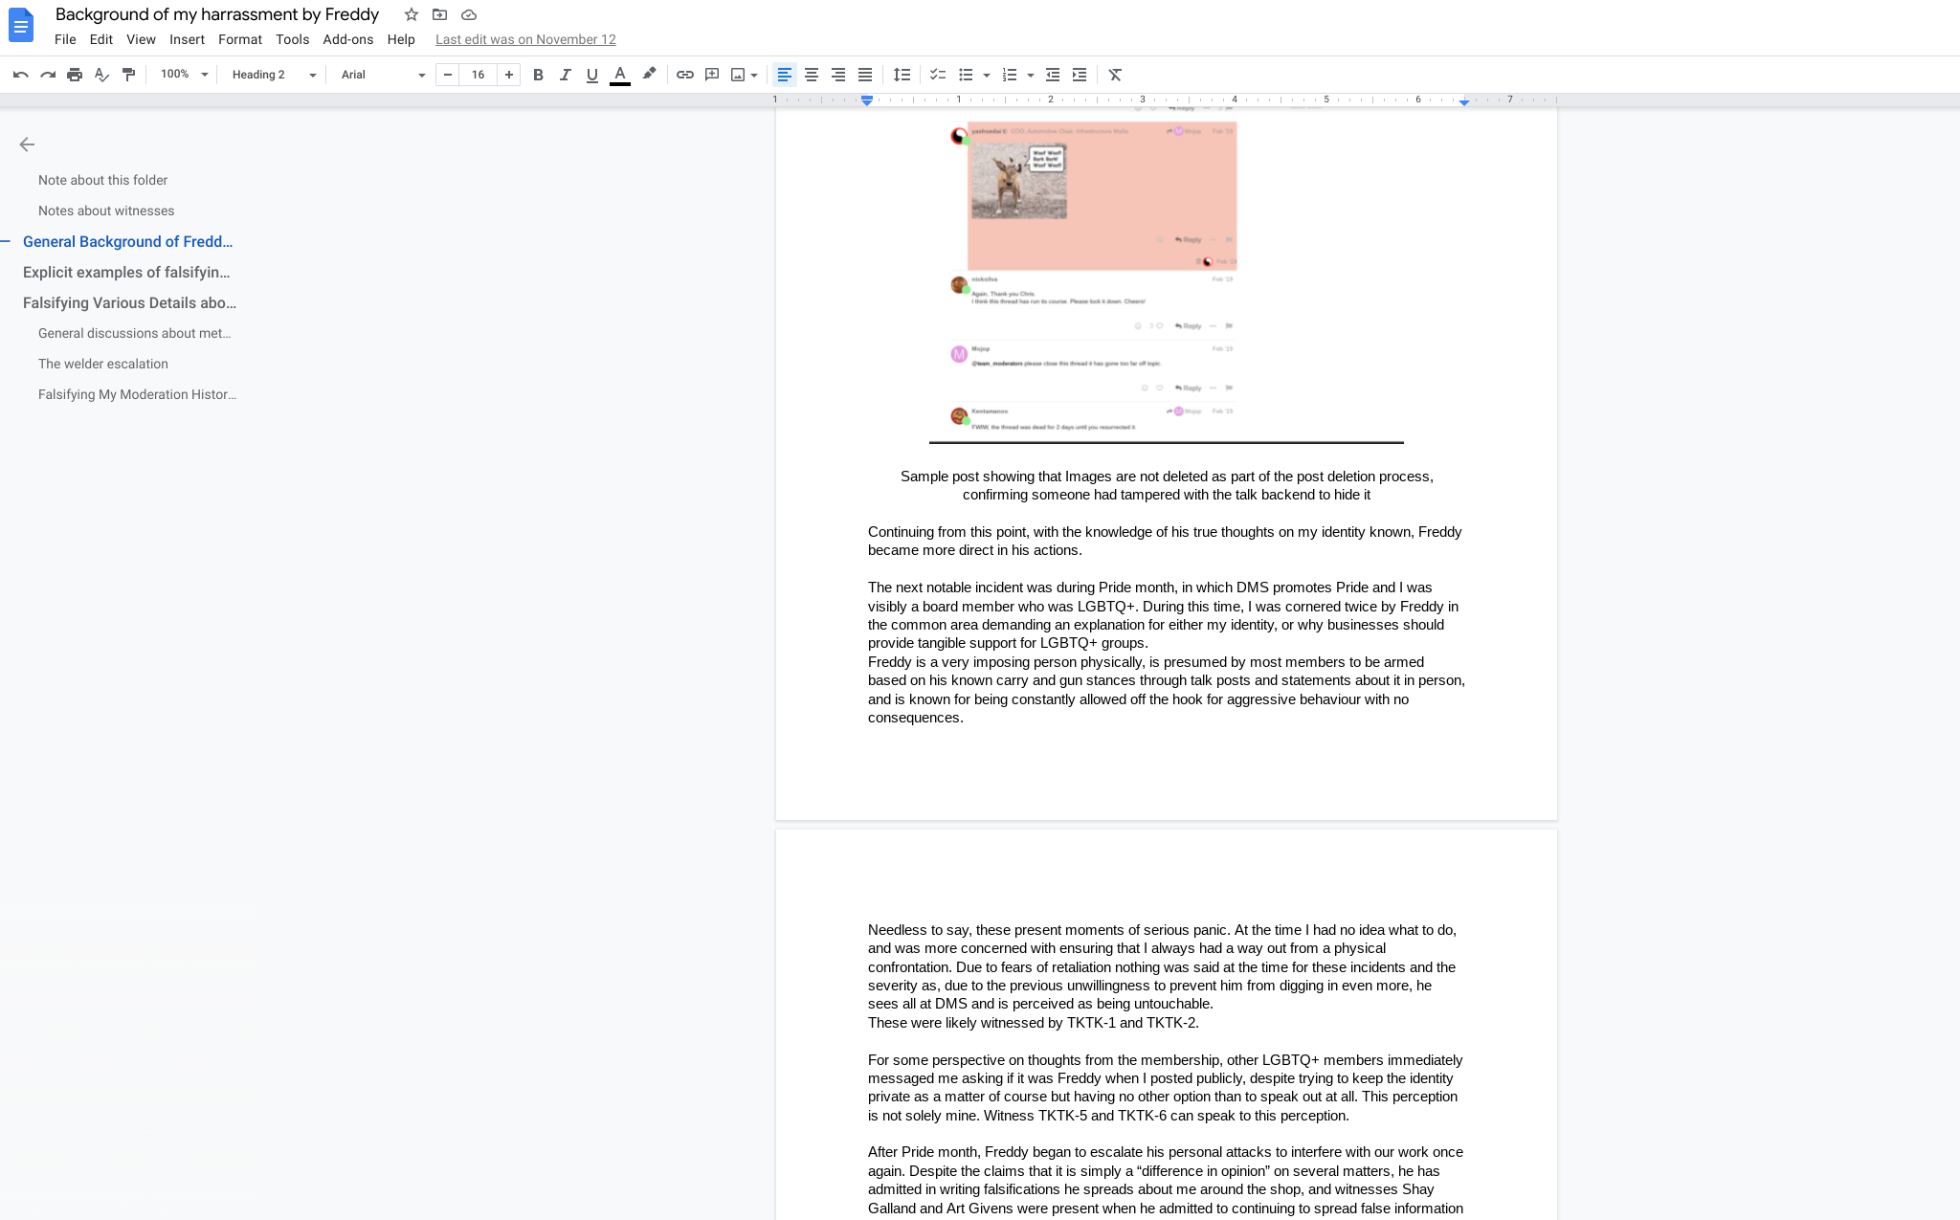Open the text color picker
Viewport: 1960px width, 1220px height.
pos(620,75)
